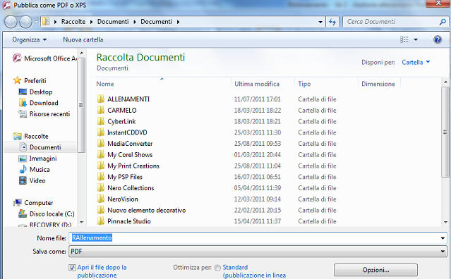Click the Nuova cartella button
The height and width of the screenshot is (279, 451).
coord(83,39)
